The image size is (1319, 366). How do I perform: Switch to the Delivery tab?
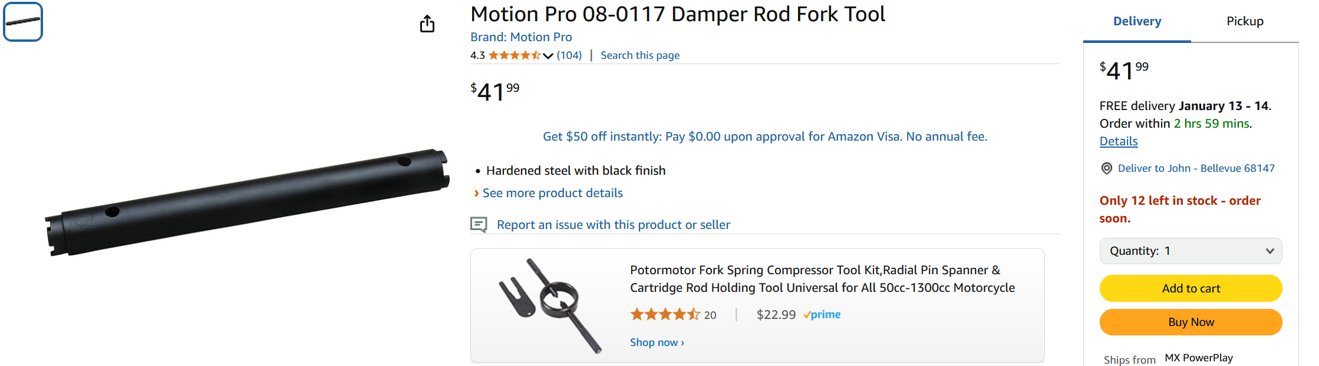pyautogui.click(x=1137, y=22)
